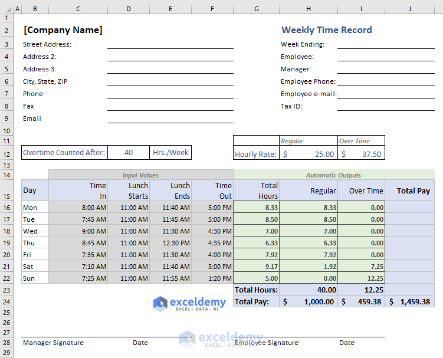Click the Employee Phone input line
Image resolution: width=443 pixels, height=358 pixels.
point(386,81)
